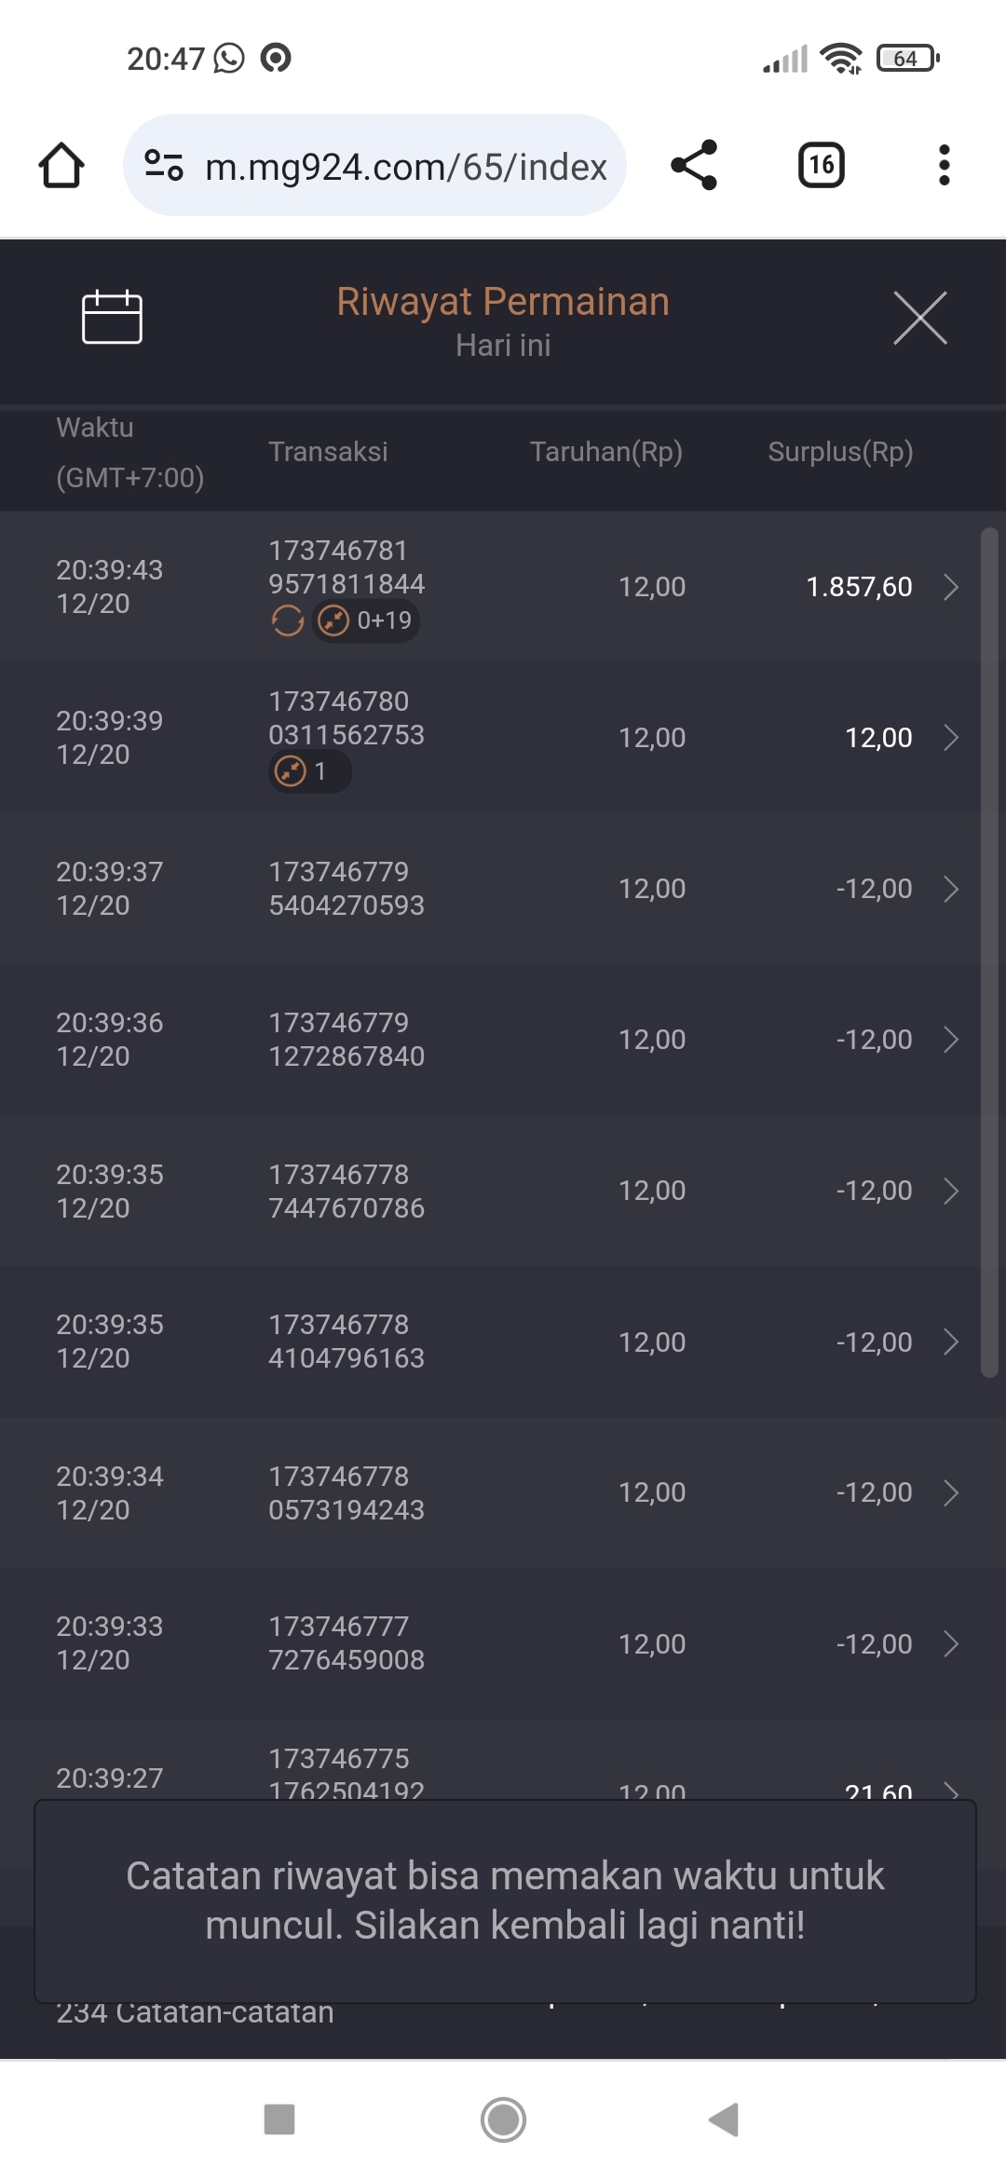The width and height of the screenshot is (1006, 2180).
Task: Tap the free spin badge labeled 1
Action: pyautogui.click(x=309, y=771)
